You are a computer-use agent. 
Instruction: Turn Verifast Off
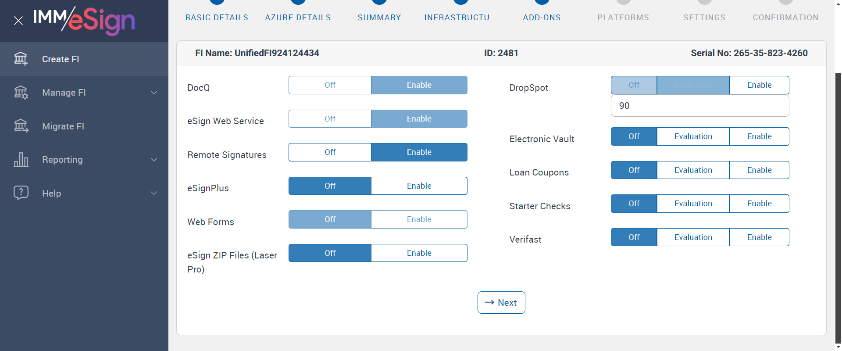(x=634, y=237)
